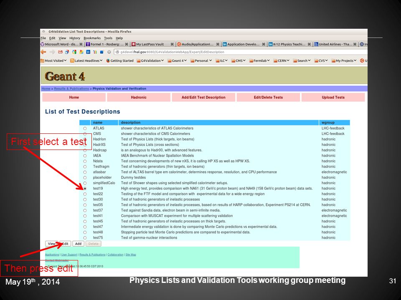Open the Tools menu
This screenshot has width=401, height=300.
tap(108, 38)
